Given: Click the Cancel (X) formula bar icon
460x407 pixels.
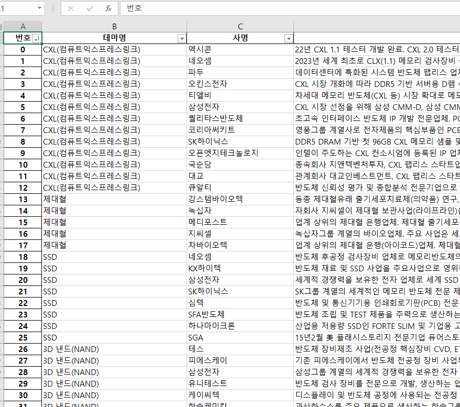Looking at the screenshot, I should [71, 8].
